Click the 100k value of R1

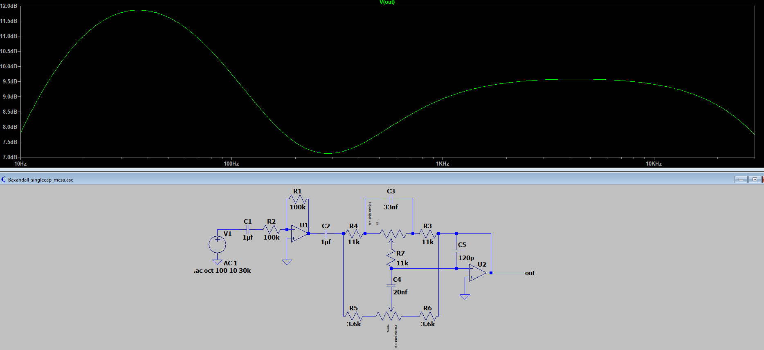click(x=298, y=207)
